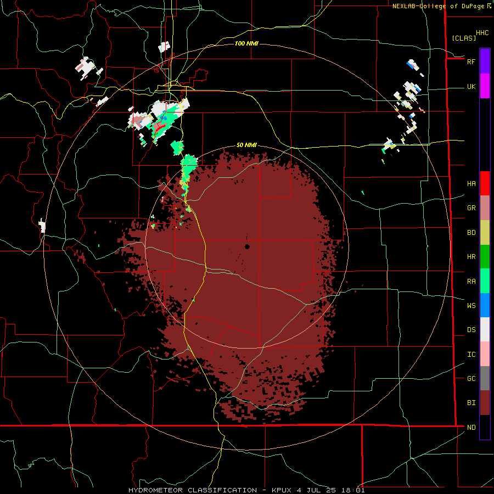Click the IC pink legend swatch
Screen dimensions: 494x494
[x=485, y=354]
